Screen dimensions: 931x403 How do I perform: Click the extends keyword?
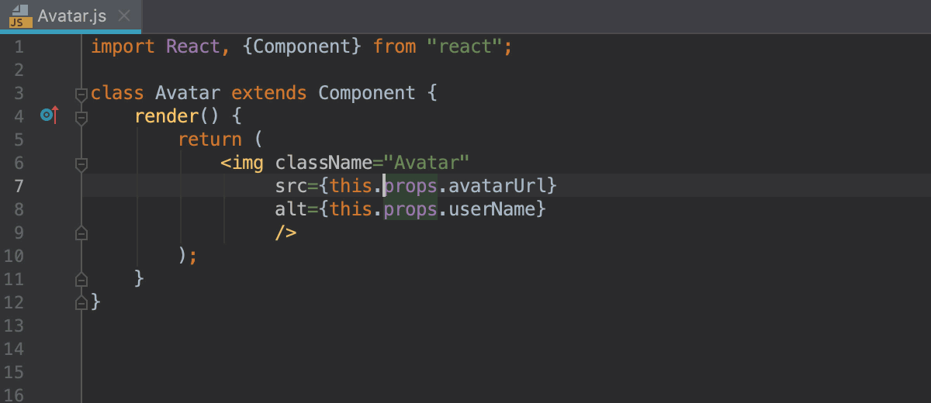click(x=269, y=93)
